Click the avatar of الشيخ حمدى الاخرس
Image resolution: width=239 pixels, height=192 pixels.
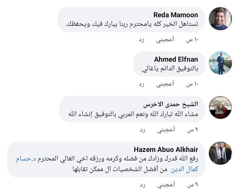[220, 108]
